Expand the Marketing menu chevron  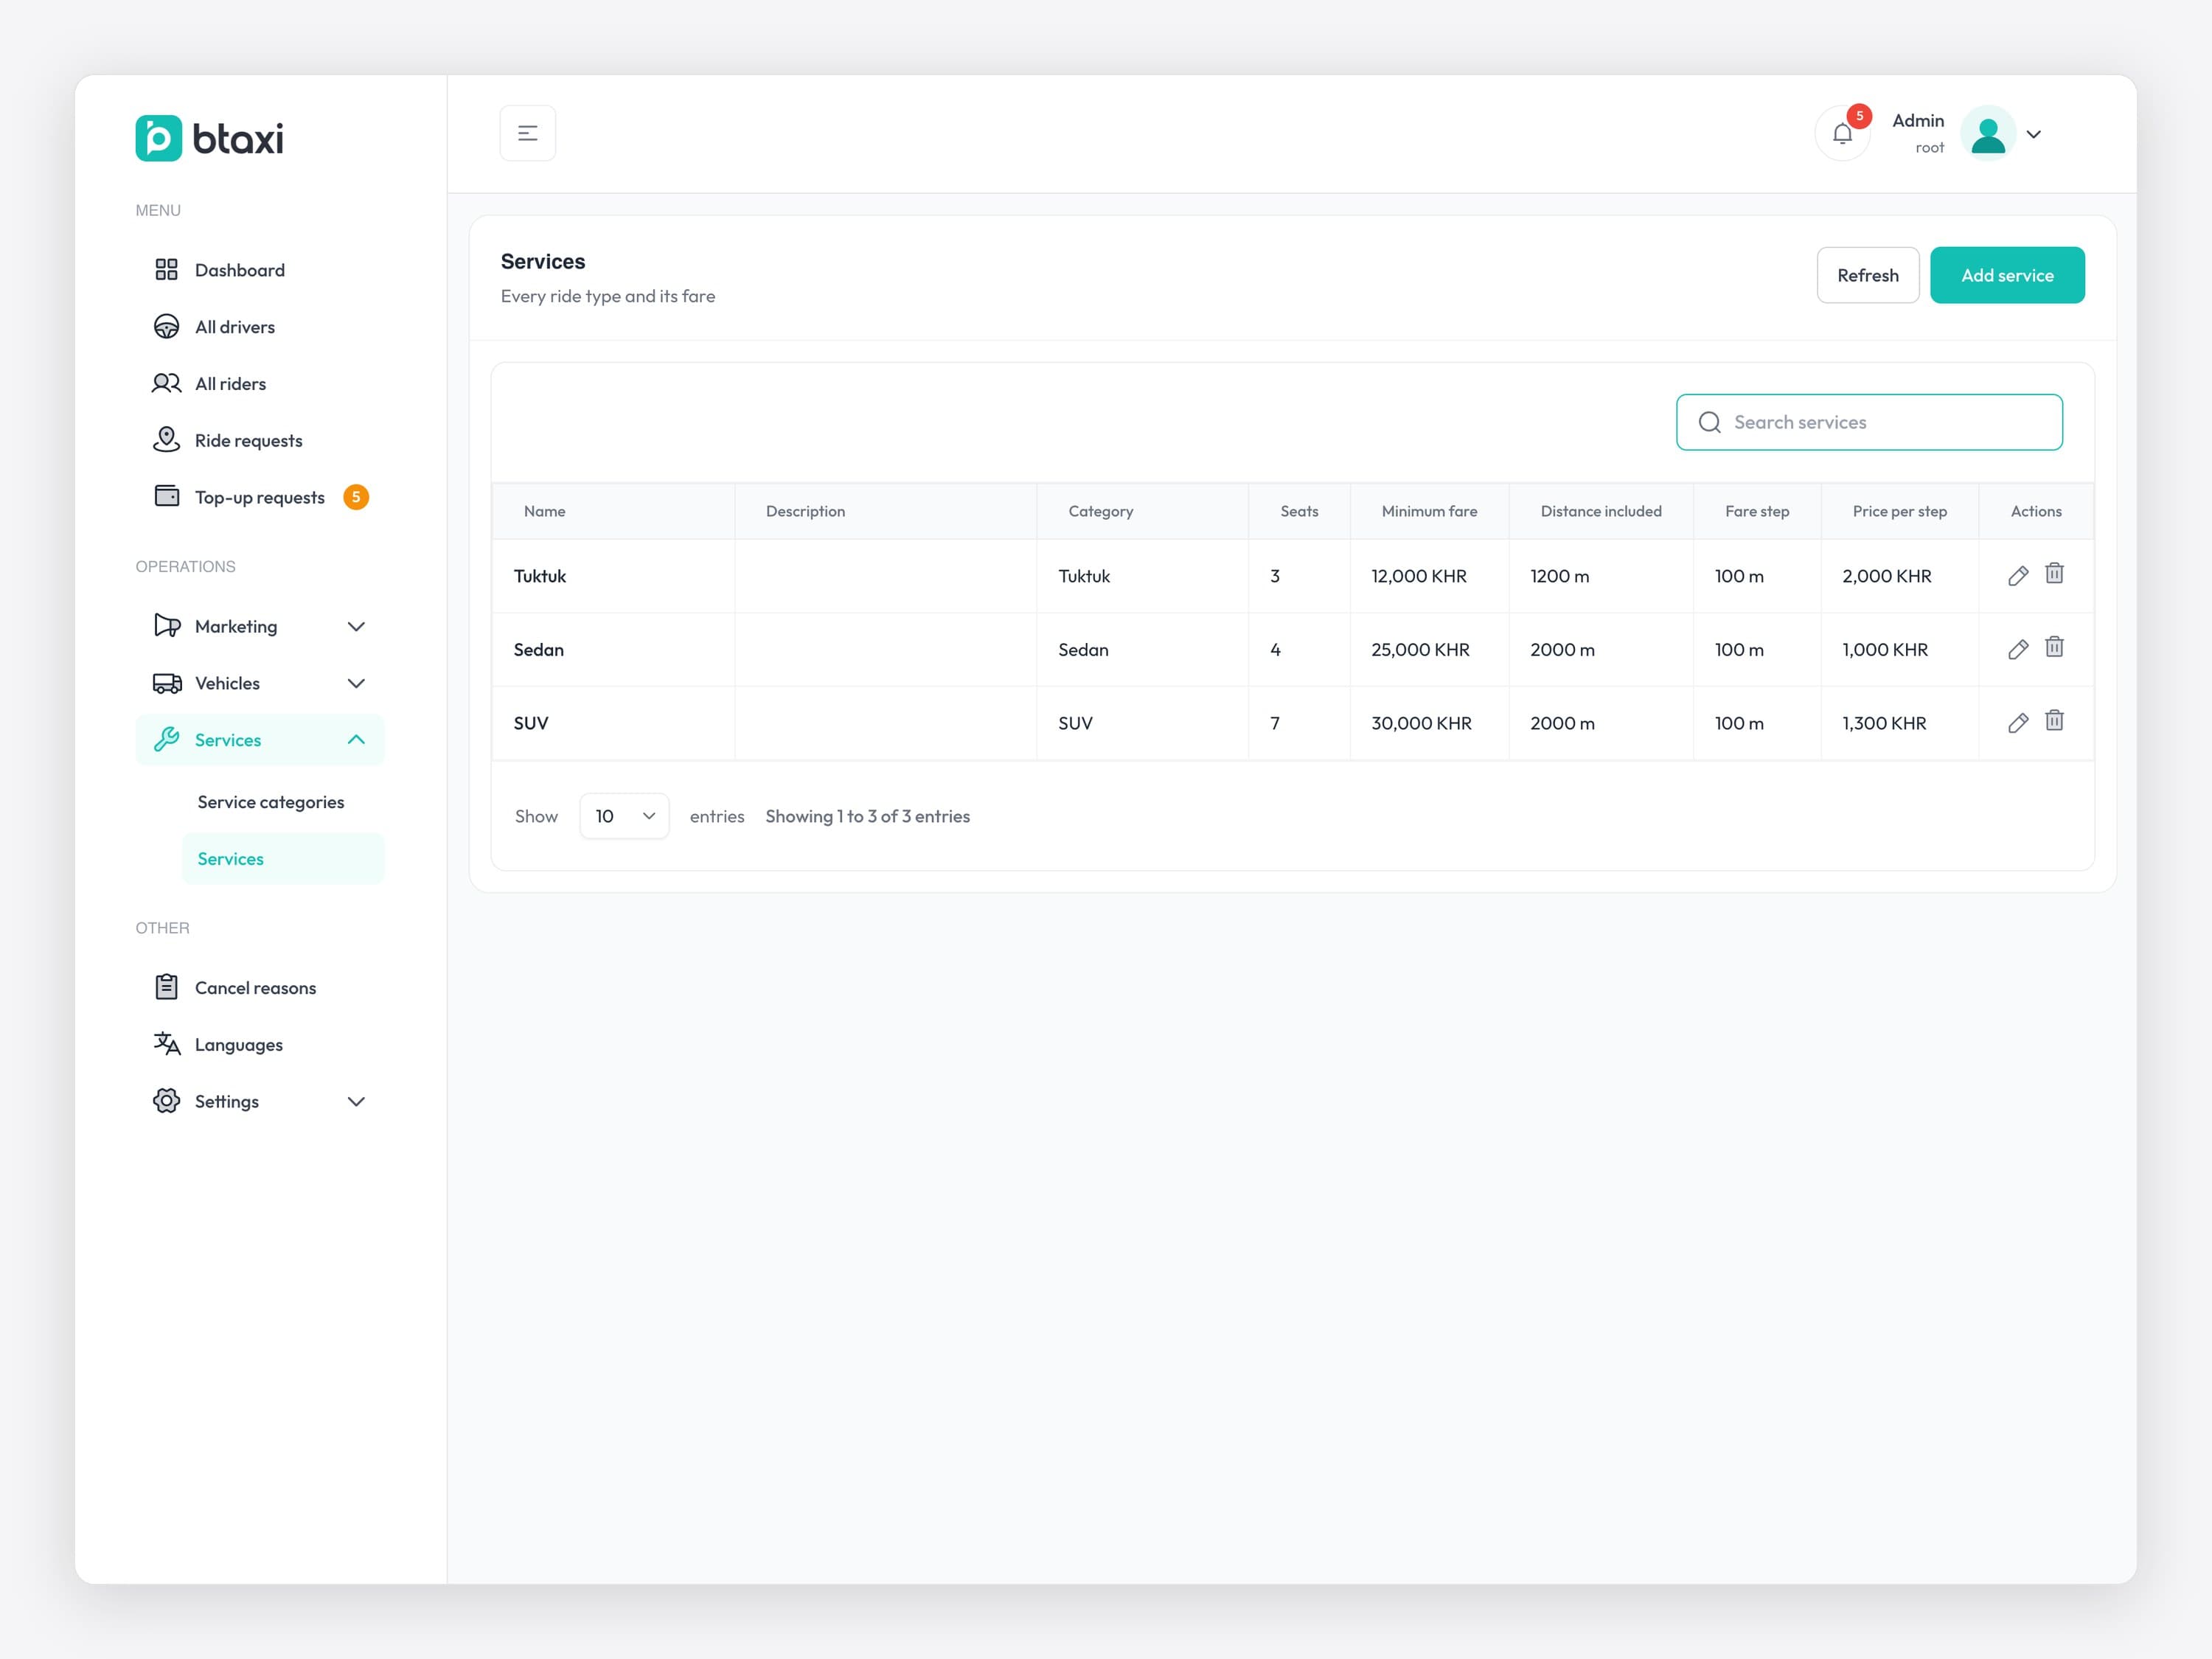point(356,627)
